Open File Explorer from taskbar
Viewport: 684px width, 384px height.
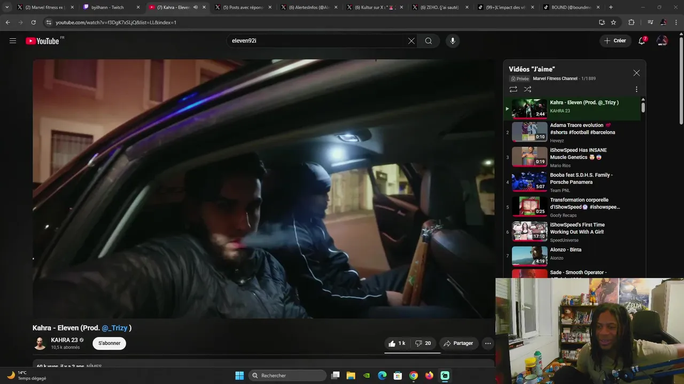351,375
